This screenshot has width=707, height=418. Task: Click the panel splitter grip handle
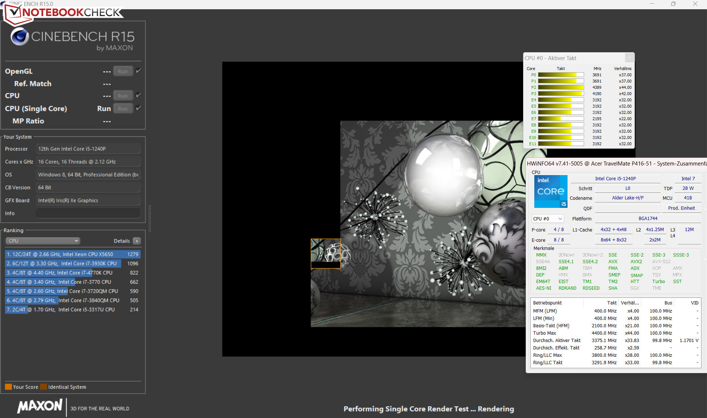pos(149,218)
